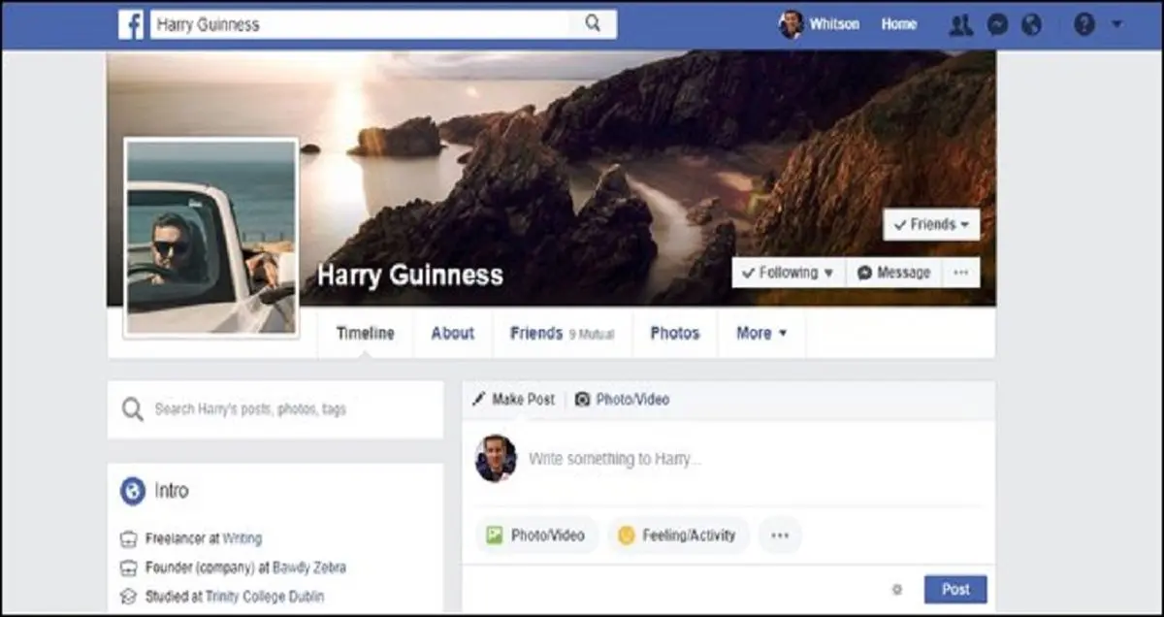Click the Feeling/Activity button

tap(678, 535)
